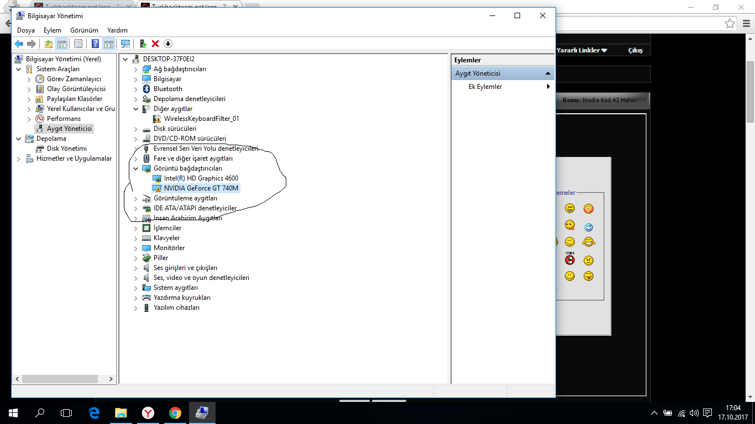Open the Yardım menu
Screen dimensions: 755x424
(117, 30)
